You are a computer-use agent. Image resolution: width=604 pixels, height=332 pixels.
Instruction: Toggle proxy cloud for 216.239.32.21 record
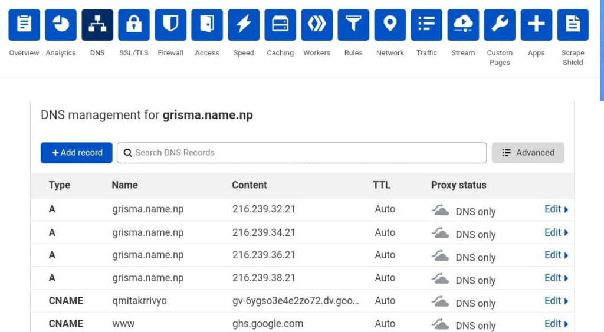tap(440, 211)
